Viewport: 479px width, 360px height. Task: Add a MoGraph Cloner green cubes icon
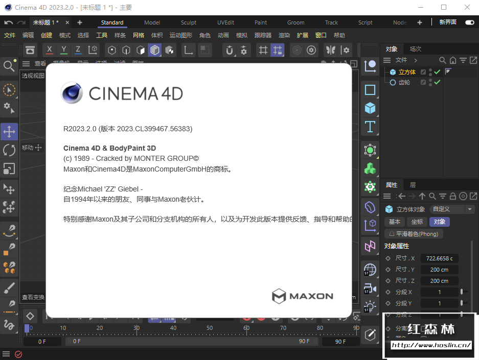[370, 169]
